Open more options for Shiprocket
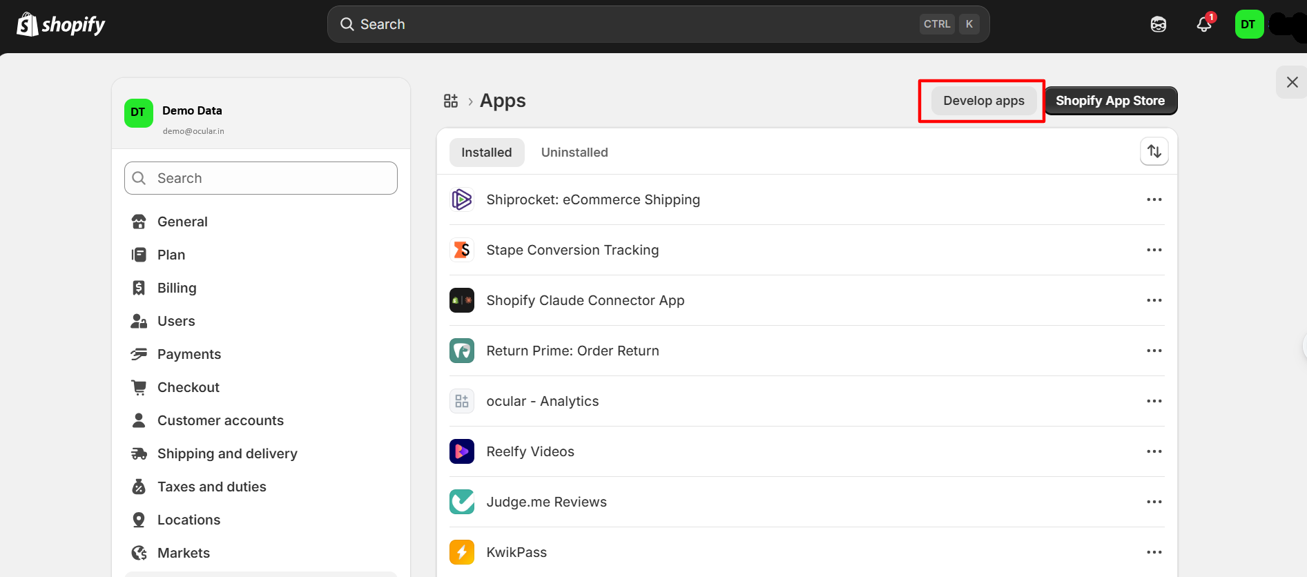The width and height of the screenshot is (1307, 577). 1154,199
